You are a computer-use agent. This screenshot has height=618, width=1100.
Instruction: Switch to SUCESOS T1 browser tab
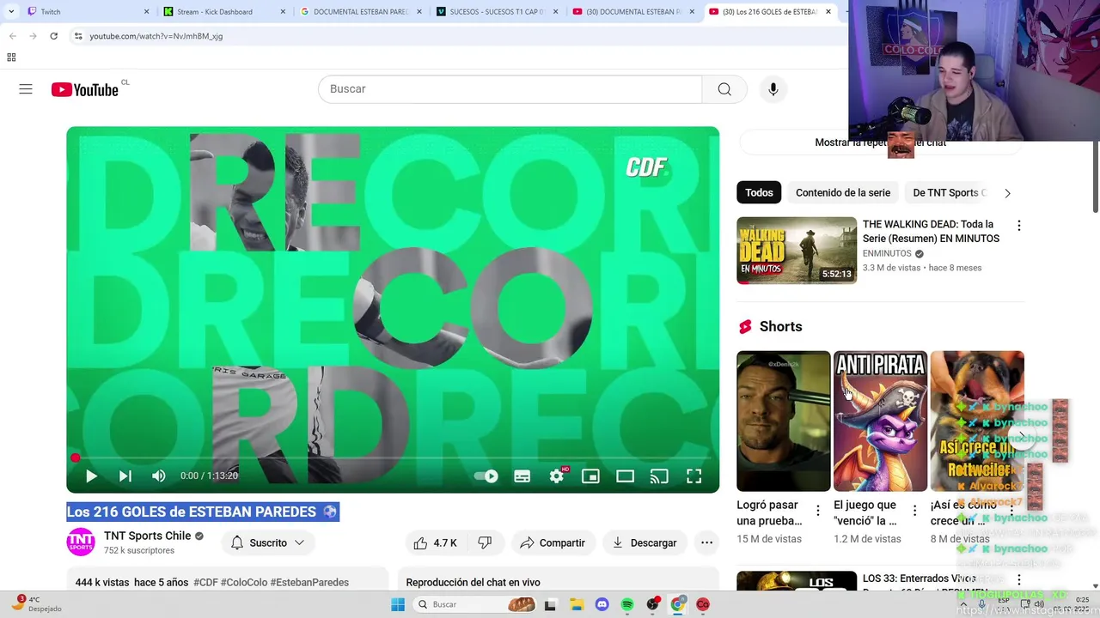(498, 12)
